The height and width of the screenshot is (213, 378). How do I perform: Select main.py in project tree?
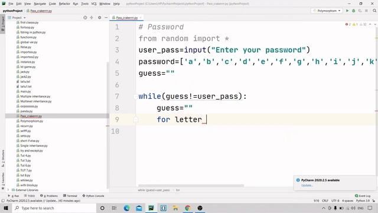(24, 92)
